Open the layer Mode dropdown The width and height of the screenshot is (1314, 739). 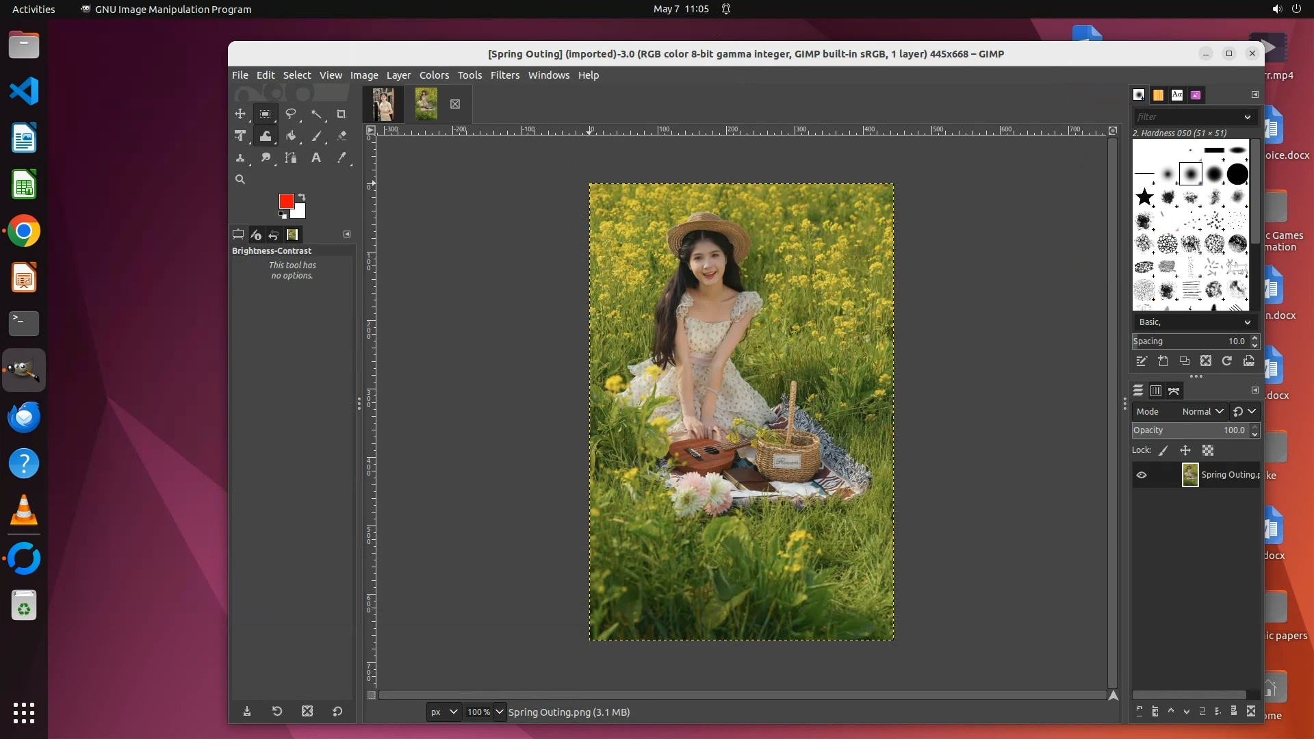(x=1202, y=411)
